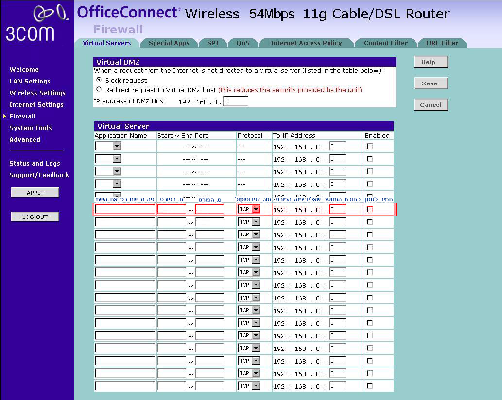Screen dimensions: 502x400
Task: Click the highlighted row's application name field
Action: (x=125, y=209)
